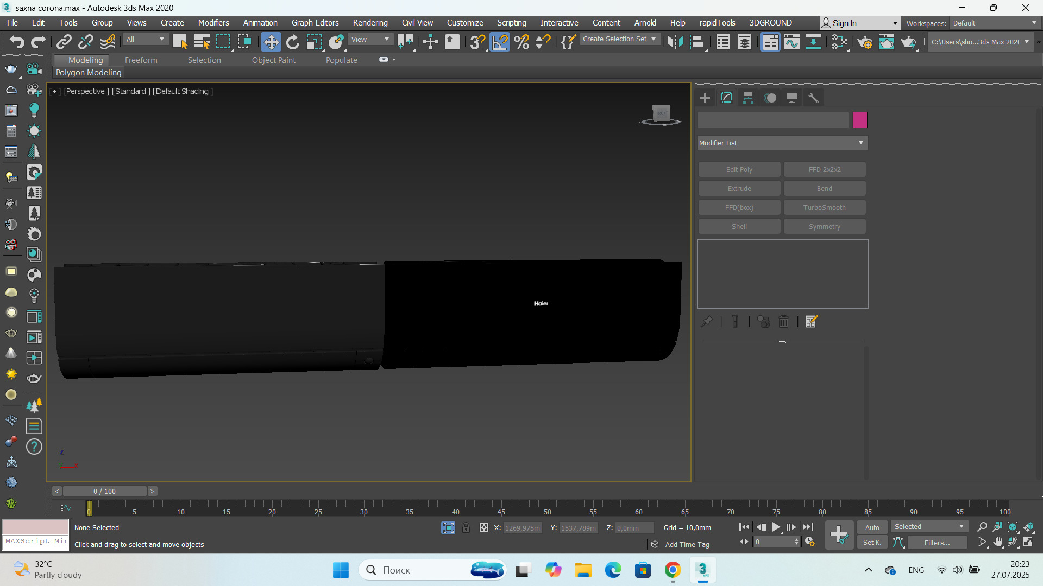Switch to the Utilities wrench panel
This screenshot has height=586, width=1043.
[x=813, y=98]
